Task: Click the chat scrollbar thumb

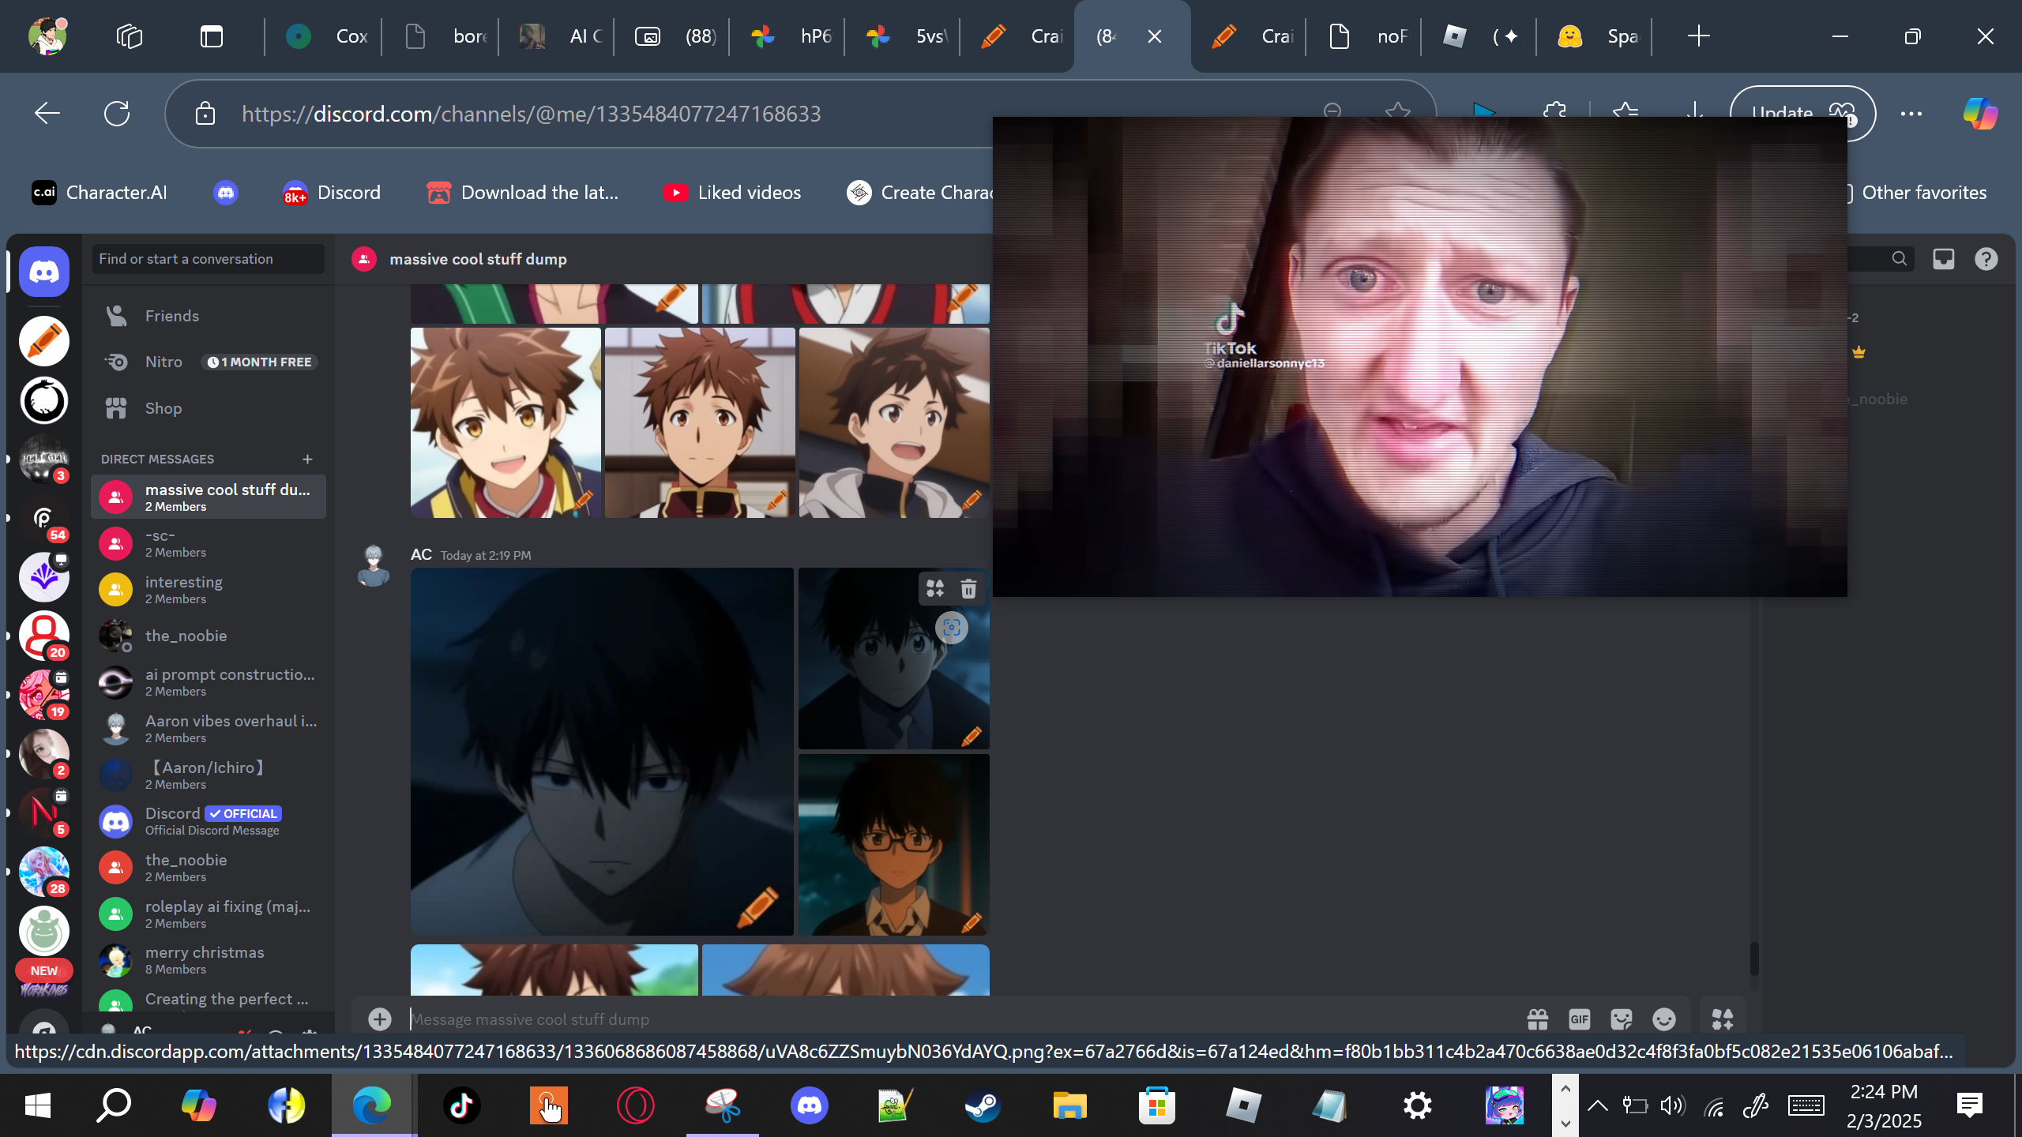Action: point(1754,959)
